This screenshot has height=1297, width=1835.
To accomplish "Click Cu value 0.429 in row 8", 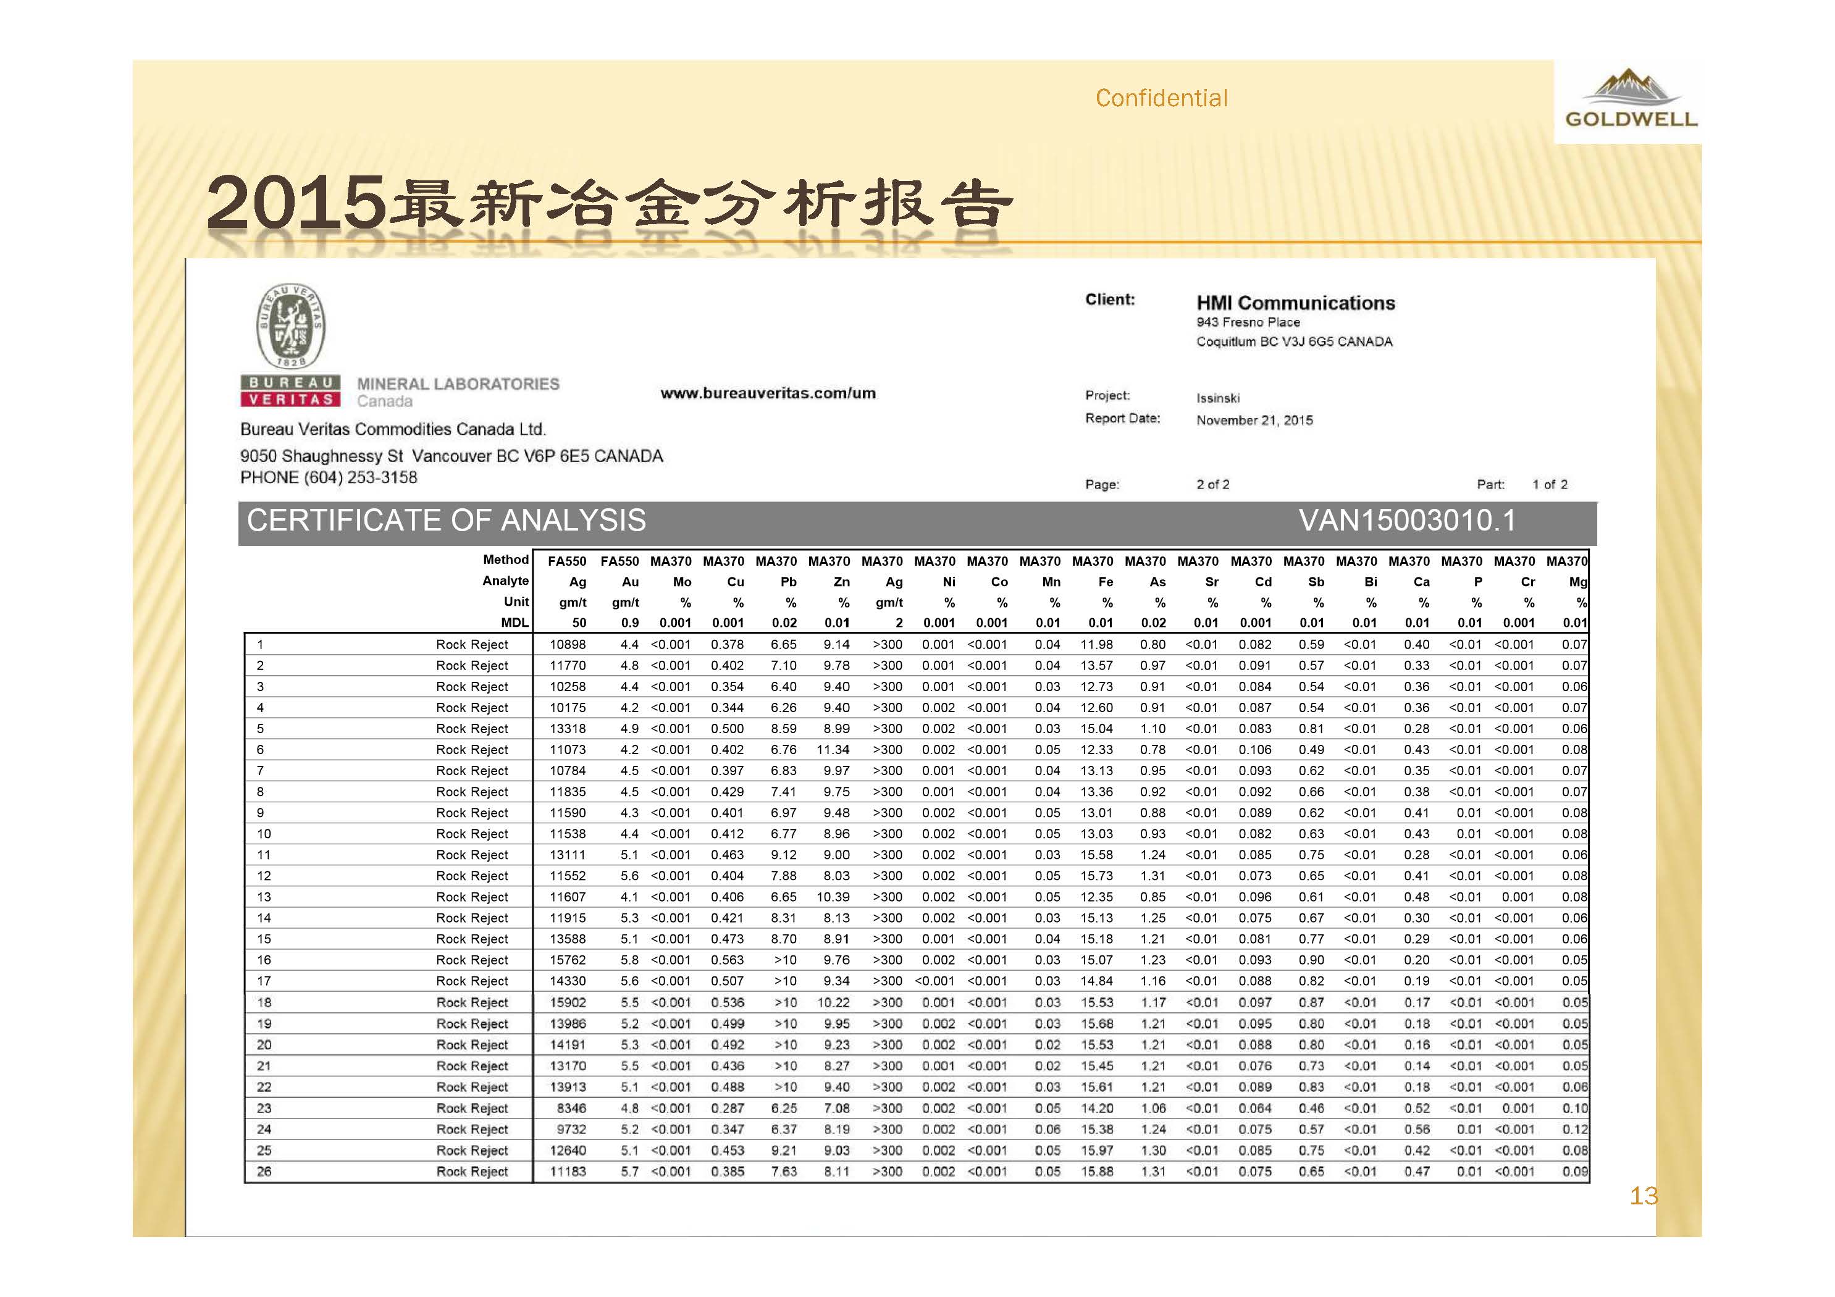I will point(728,792).
